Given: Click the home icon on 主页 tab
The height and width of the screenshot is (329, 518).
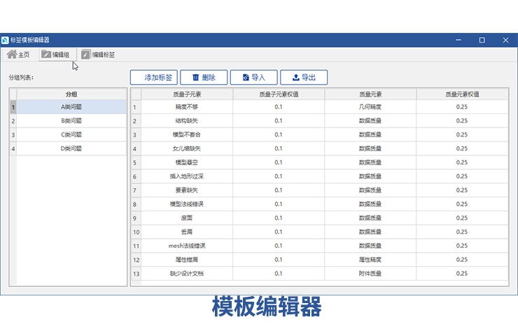Looking at the screenshot, I should 12,54.
